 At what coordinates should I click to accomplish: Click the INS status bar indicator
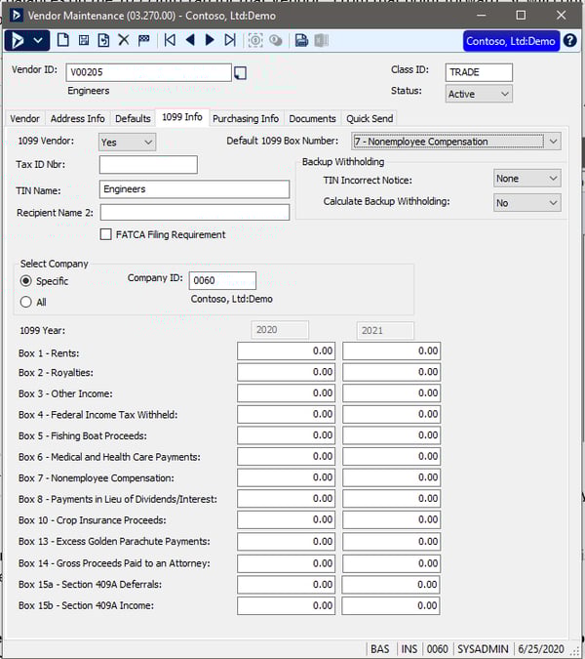(x=409, y=649)
